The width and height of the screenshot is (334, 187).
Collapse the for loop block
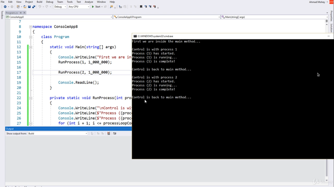pos(31,123)
